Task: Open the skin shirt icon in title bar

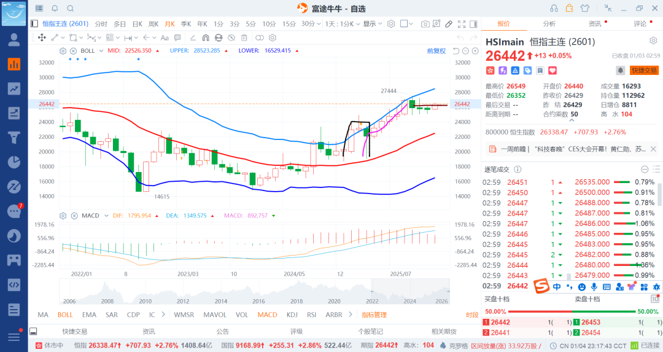Action: click(585, 9)
